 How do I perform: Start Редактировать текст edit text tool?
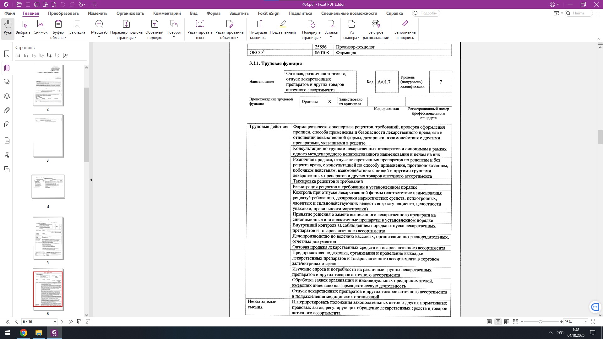click(x=200, y=29)
